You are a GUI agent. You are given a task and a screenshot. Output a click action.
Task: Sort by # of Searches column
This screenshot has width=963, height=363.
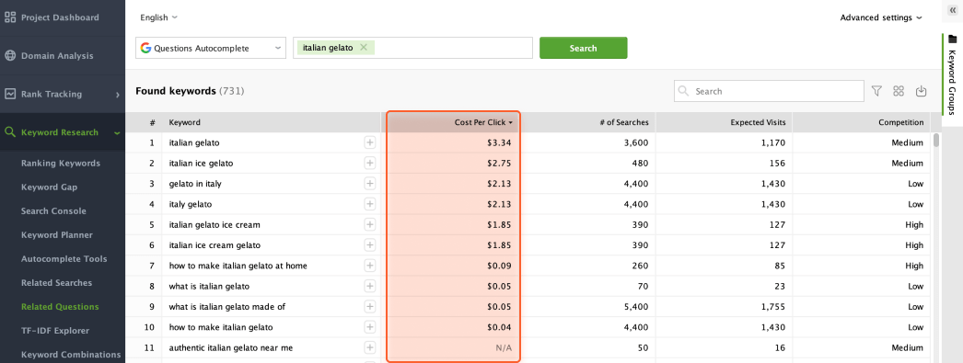(624, 122)
